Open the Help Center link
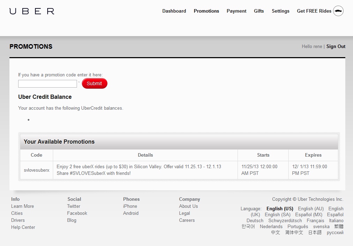 pyautogui.click(x=23, y=227)
